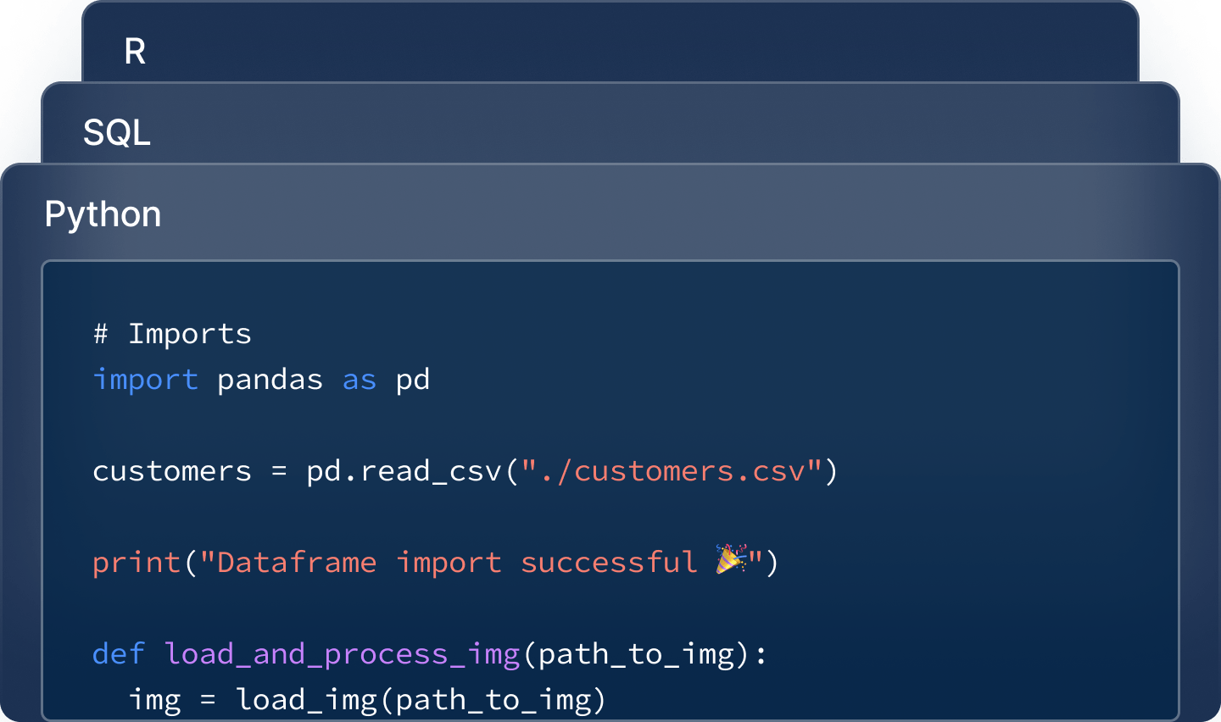
Task: Click the "load_and_process_img" function name
Action: 339,653
